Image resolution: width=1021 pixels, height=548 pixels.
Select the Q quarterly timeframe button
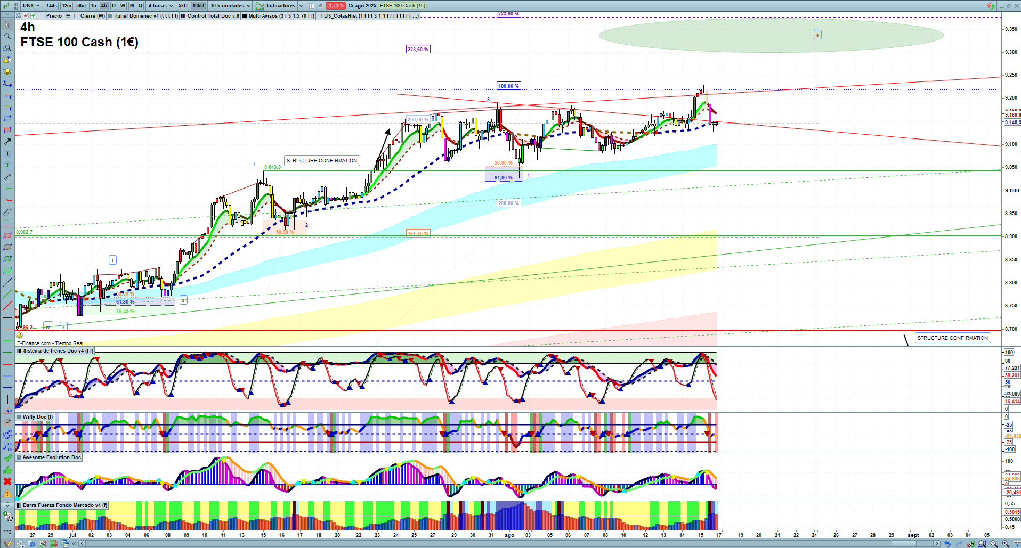tap(141, 6)
